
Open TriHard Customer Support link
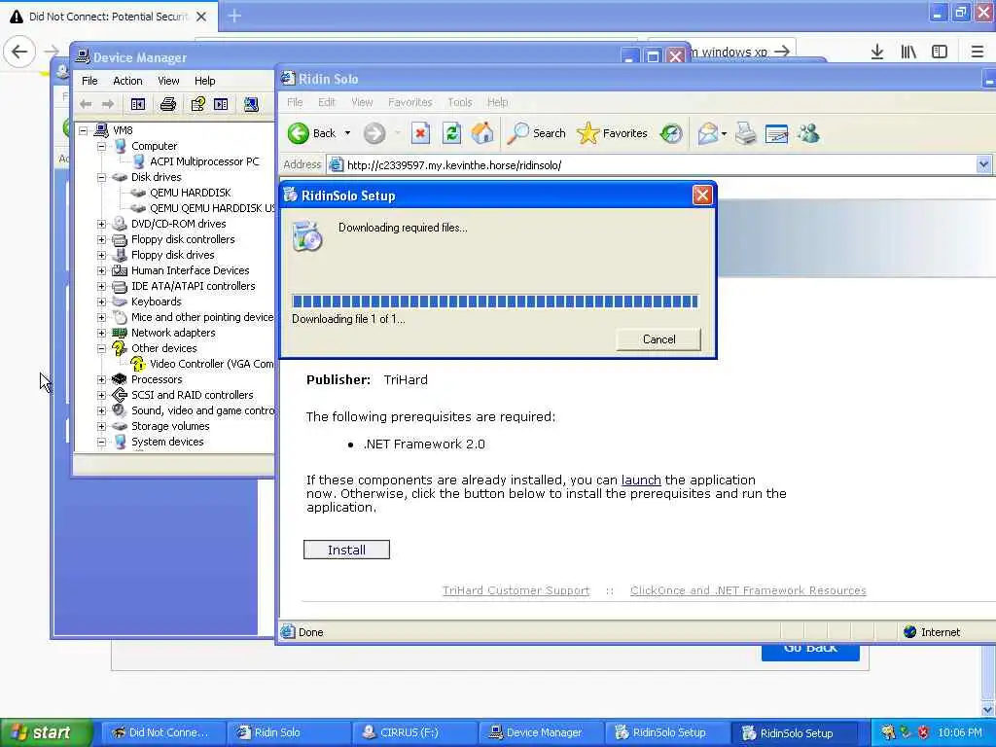pyautogui.click(x=516, y=590)
